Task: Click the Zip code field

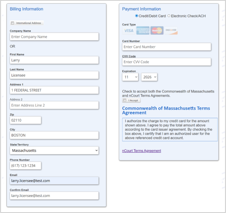Action: pos(26,120)
